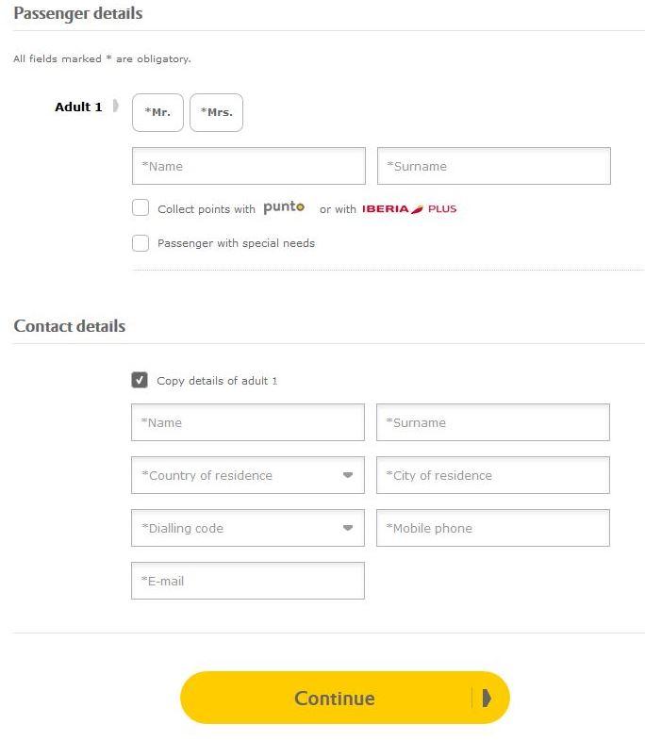Click the yellow Continue button
The width and height of the screenshot is (645, 740).
pyautogui.click(x=345, y=698)
